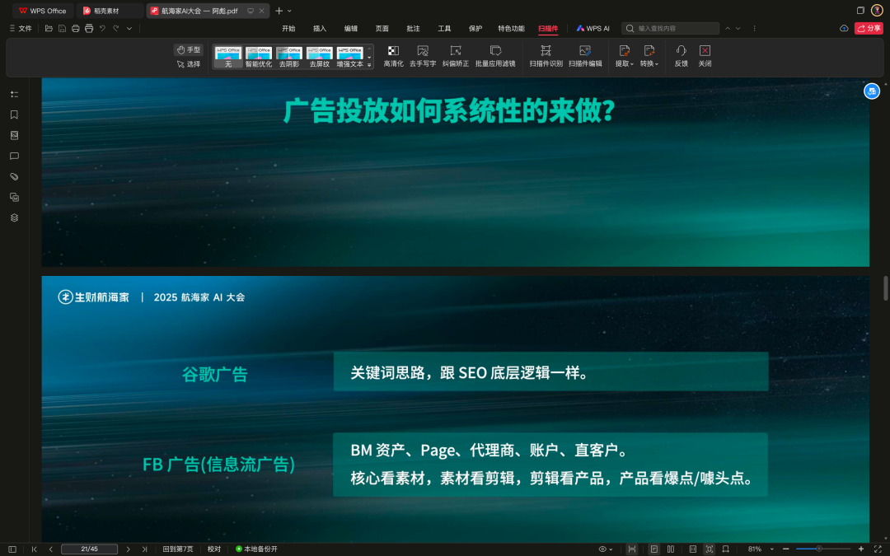
Task: Click the 扫描件识别 OCR icon
Action: 546,57
